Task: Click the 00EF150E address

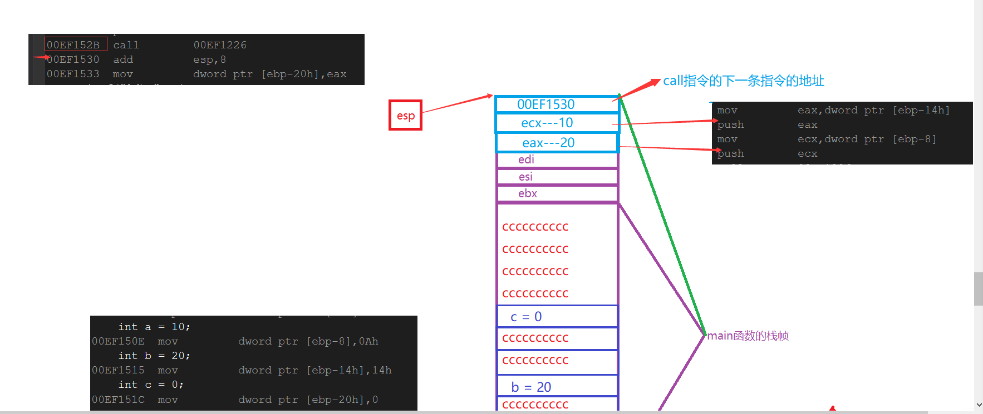Action: tap(118, 341)
